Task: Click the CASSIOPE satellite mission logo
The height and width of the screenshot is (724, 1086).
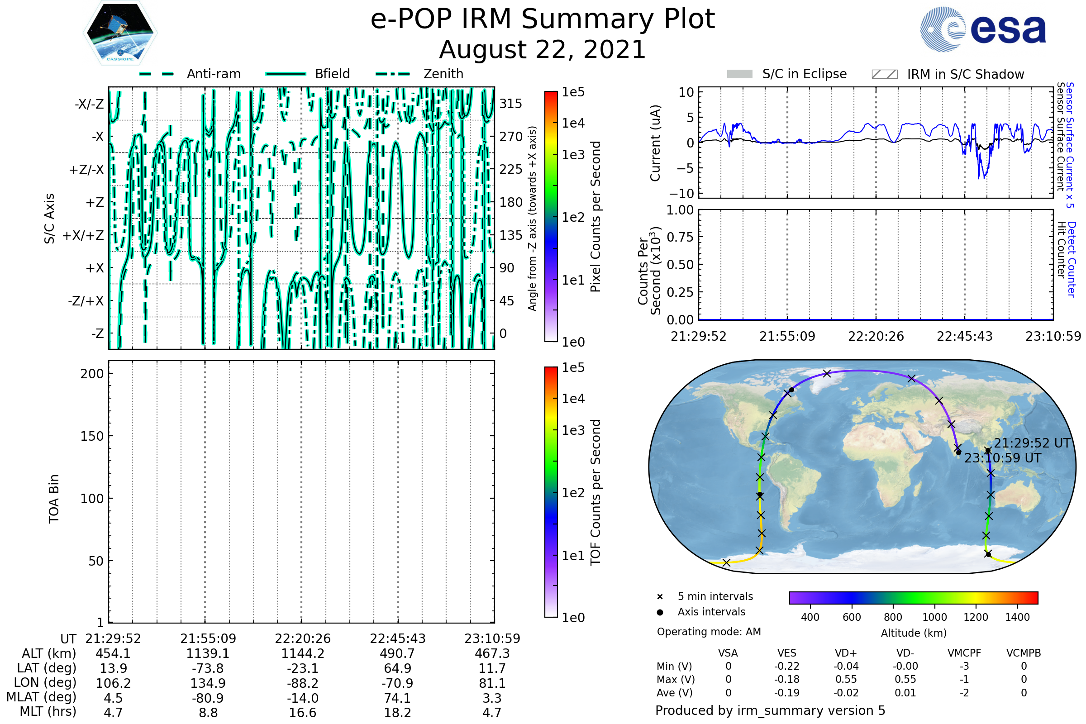Action: 120,33
